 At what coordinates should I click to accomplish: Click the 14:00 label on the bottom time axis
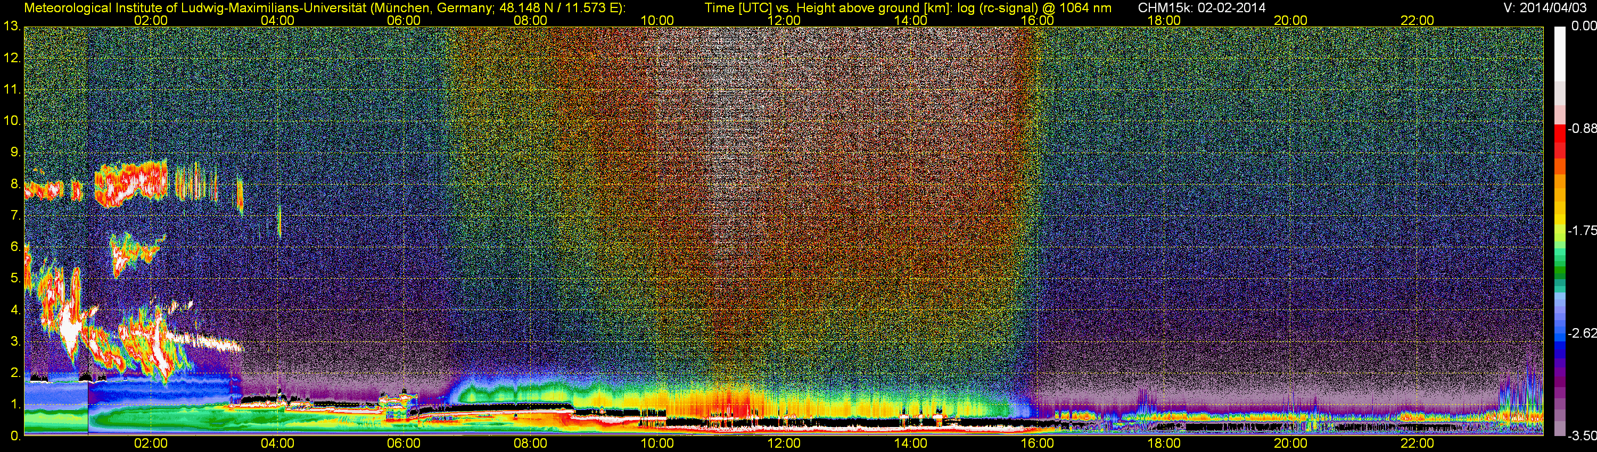[x=911, y=443]
